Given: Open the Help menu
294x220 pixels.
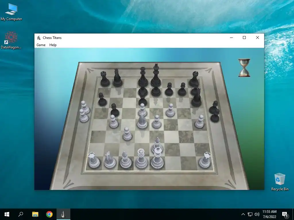Looking at the screenshot, I should pos(53,45).
